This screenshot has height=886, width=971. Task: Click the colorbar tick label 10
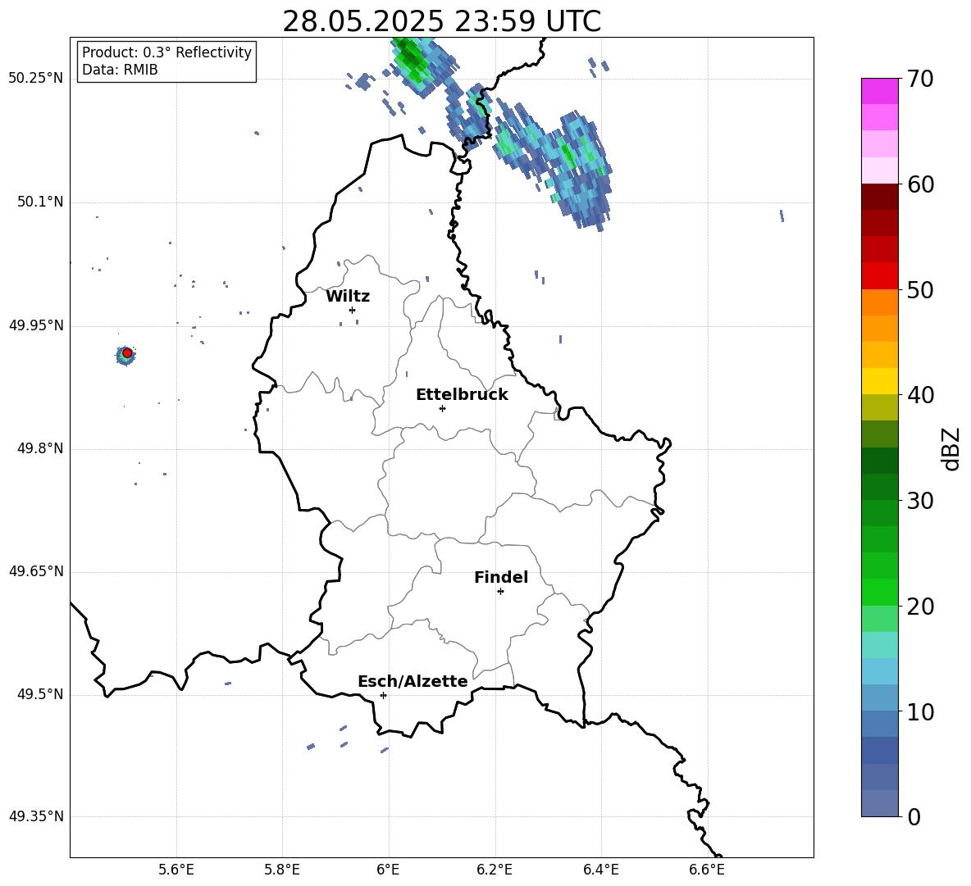[920, 711]
